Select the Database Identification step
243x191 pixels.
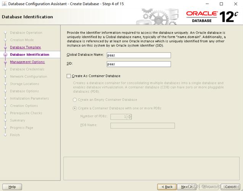[30, 55]
